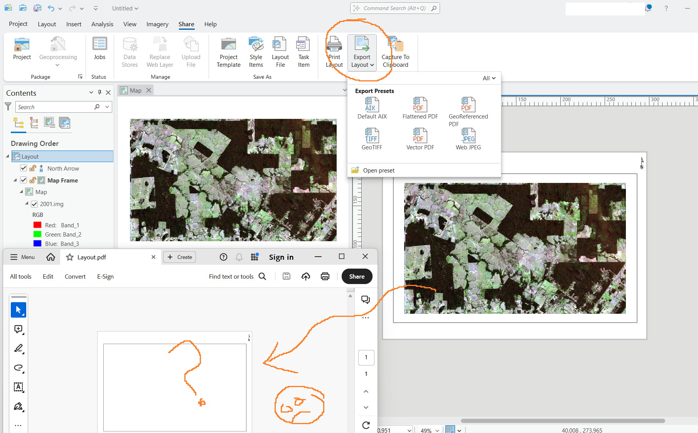Viewport: 698px width, 433px height.
Task: Choose the Vector PDF export preset
Action: pos(420,139)
